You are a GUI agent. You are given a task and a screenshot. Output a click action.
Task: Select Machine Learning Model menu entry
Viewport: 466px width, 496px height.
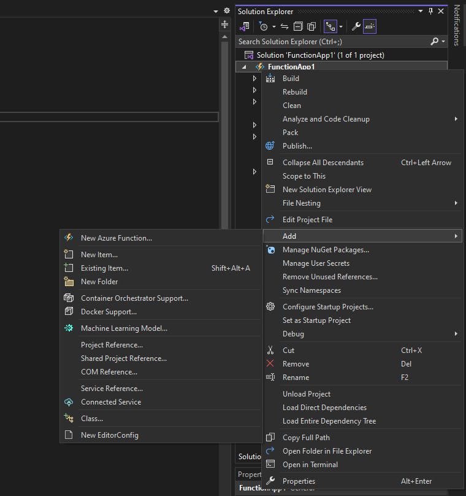pos(124,328)
